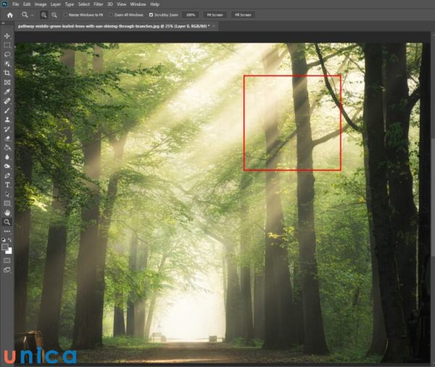Open the Edit Toolbar three-dots menu
The image size is (435, 367).
(x=7, y=231)
